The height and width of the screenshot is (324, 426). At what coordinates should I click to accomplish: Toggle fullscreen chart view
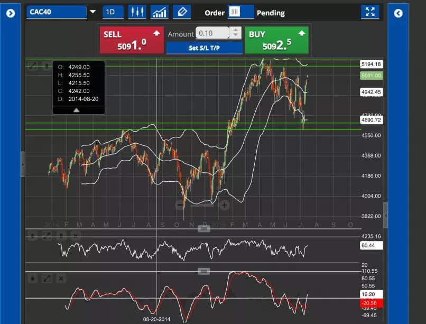pyautogui.click(x=370, y=12)
